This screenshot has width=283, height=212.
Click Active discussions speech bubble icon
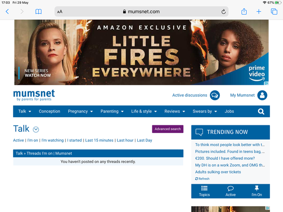215,95
